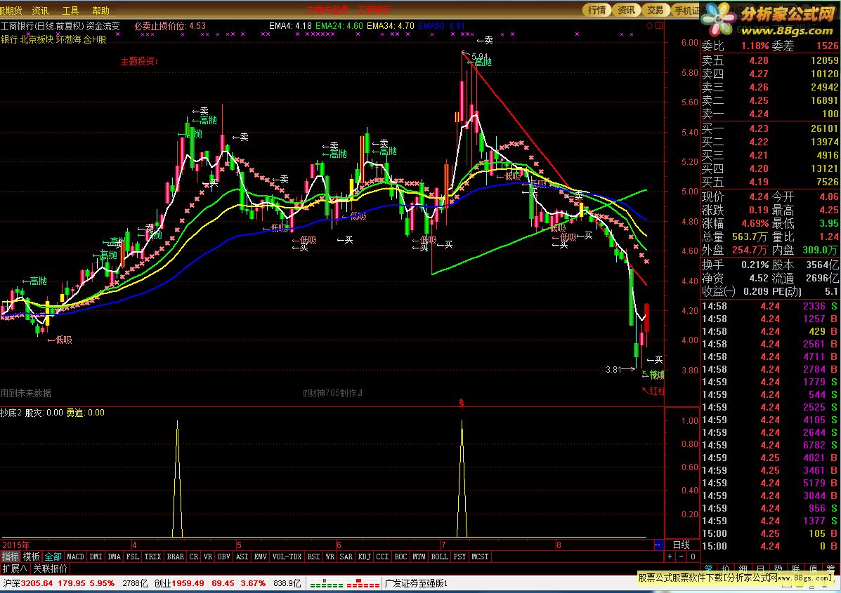Click the 环渤海 sector label
The image size is (841, 593).
[x=69, y=39]
